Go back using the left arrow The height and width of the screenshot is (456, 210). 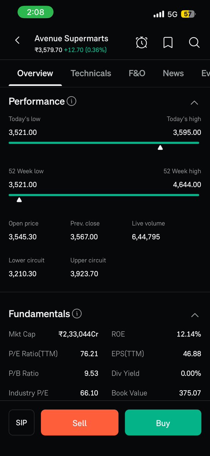pyautogui.click(x=17, y=40)
